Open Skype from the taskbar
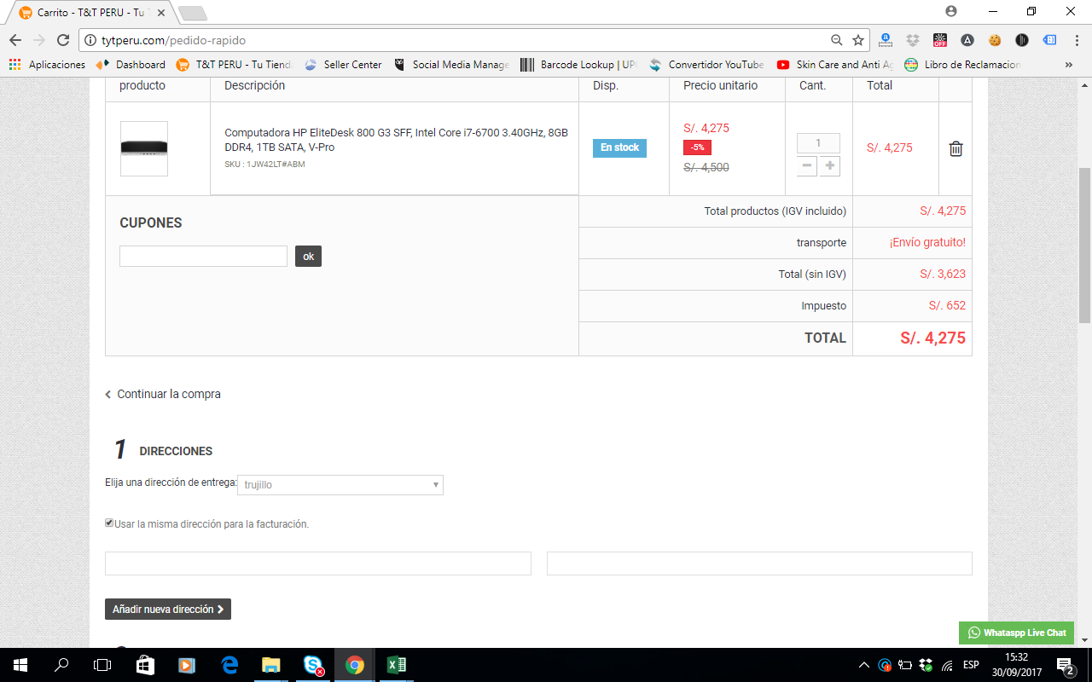The image size is (1092, 682). (313, 665)
